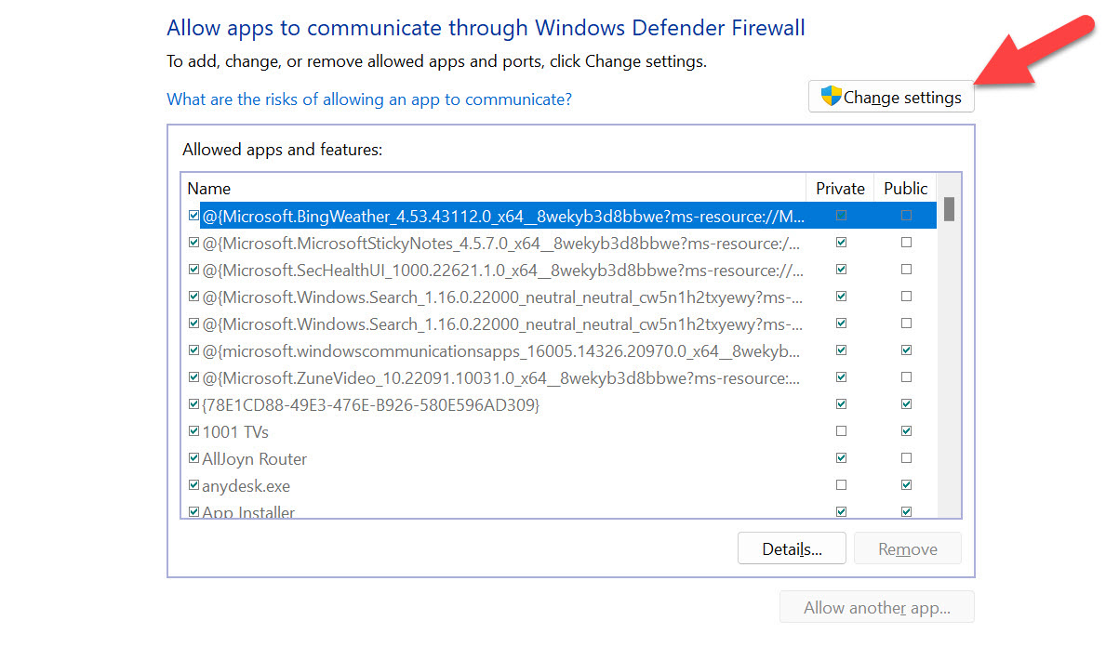Image resolution: width=1119 pixels, height=647 pixels.
Task: Toggle the Private checkbox for anydesk.exe
Action: point(841,485)
